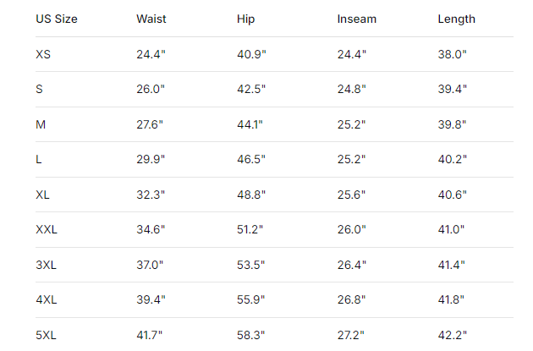This screenshot has width=533, height=351.
Task: Select the 40.2" length value for L
Action: [x=452, y=159]
